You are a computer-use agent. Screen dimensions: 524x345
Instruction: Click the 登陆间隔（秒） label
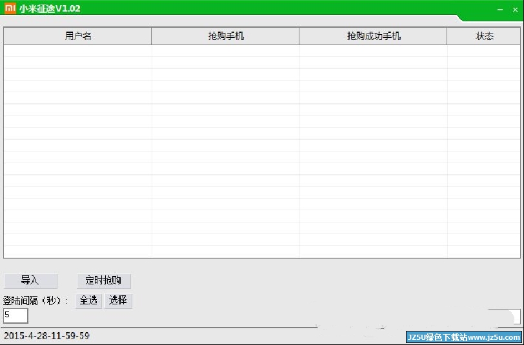coord(35,301)
